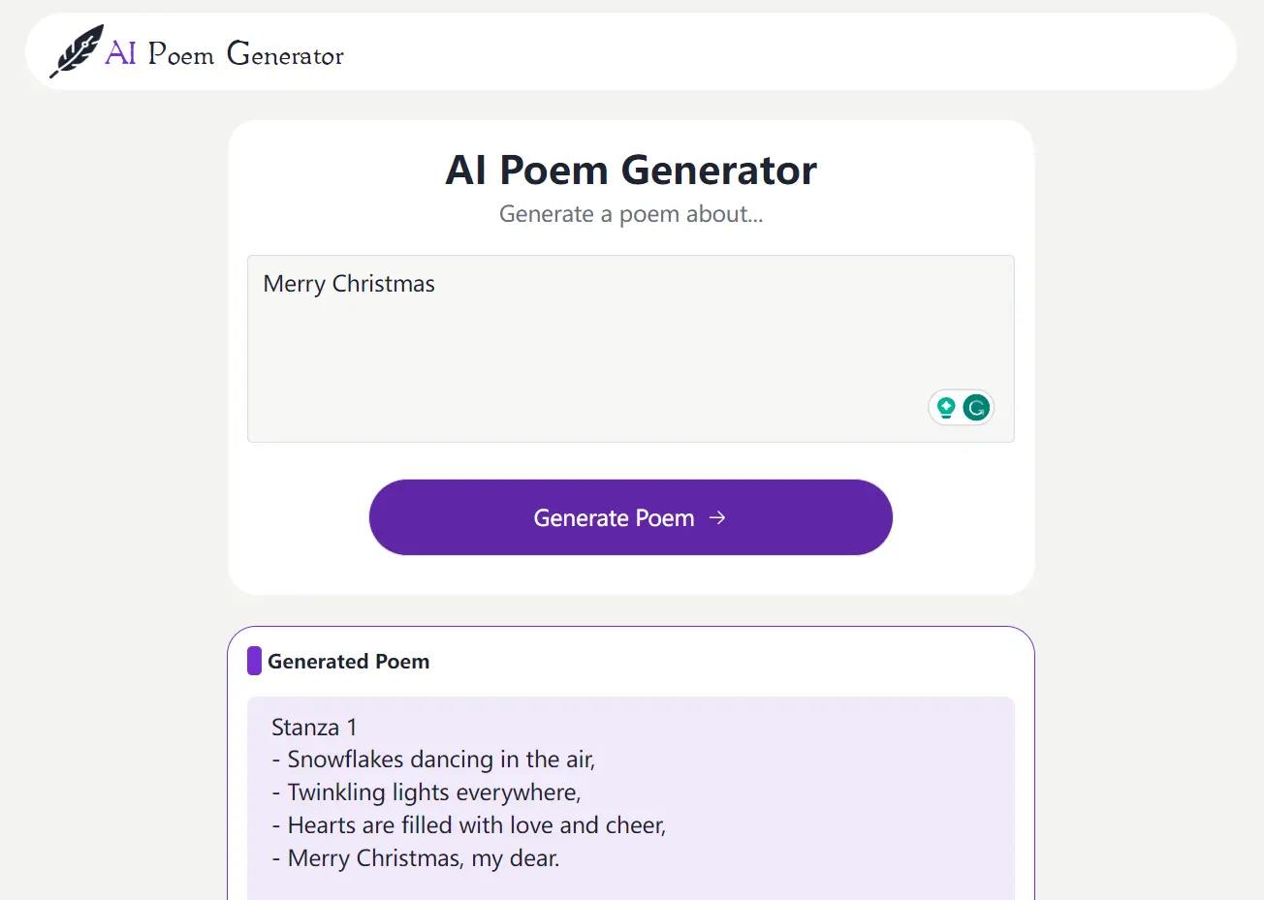Click the Generated Poem heading
Screen dimensions: 1264x900
point(351,661)
